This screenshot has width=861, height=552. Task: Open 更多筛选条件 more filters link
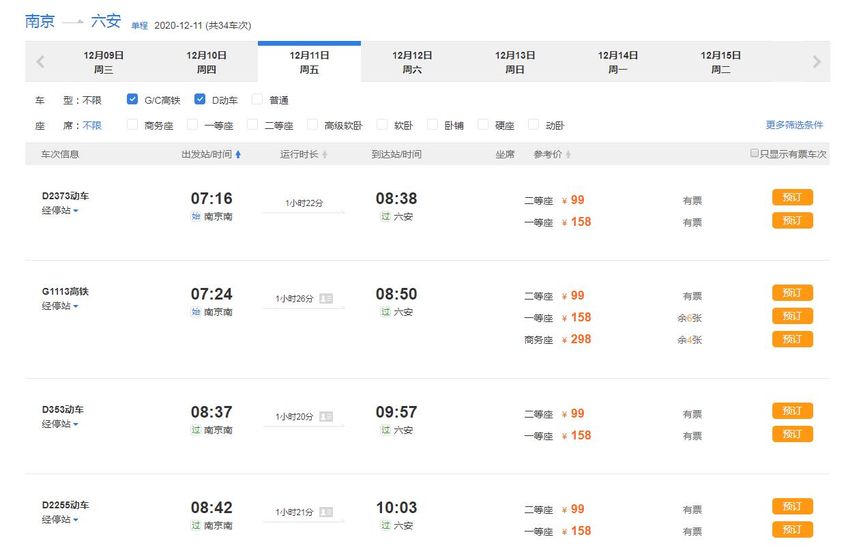click(x=794, y=125)
